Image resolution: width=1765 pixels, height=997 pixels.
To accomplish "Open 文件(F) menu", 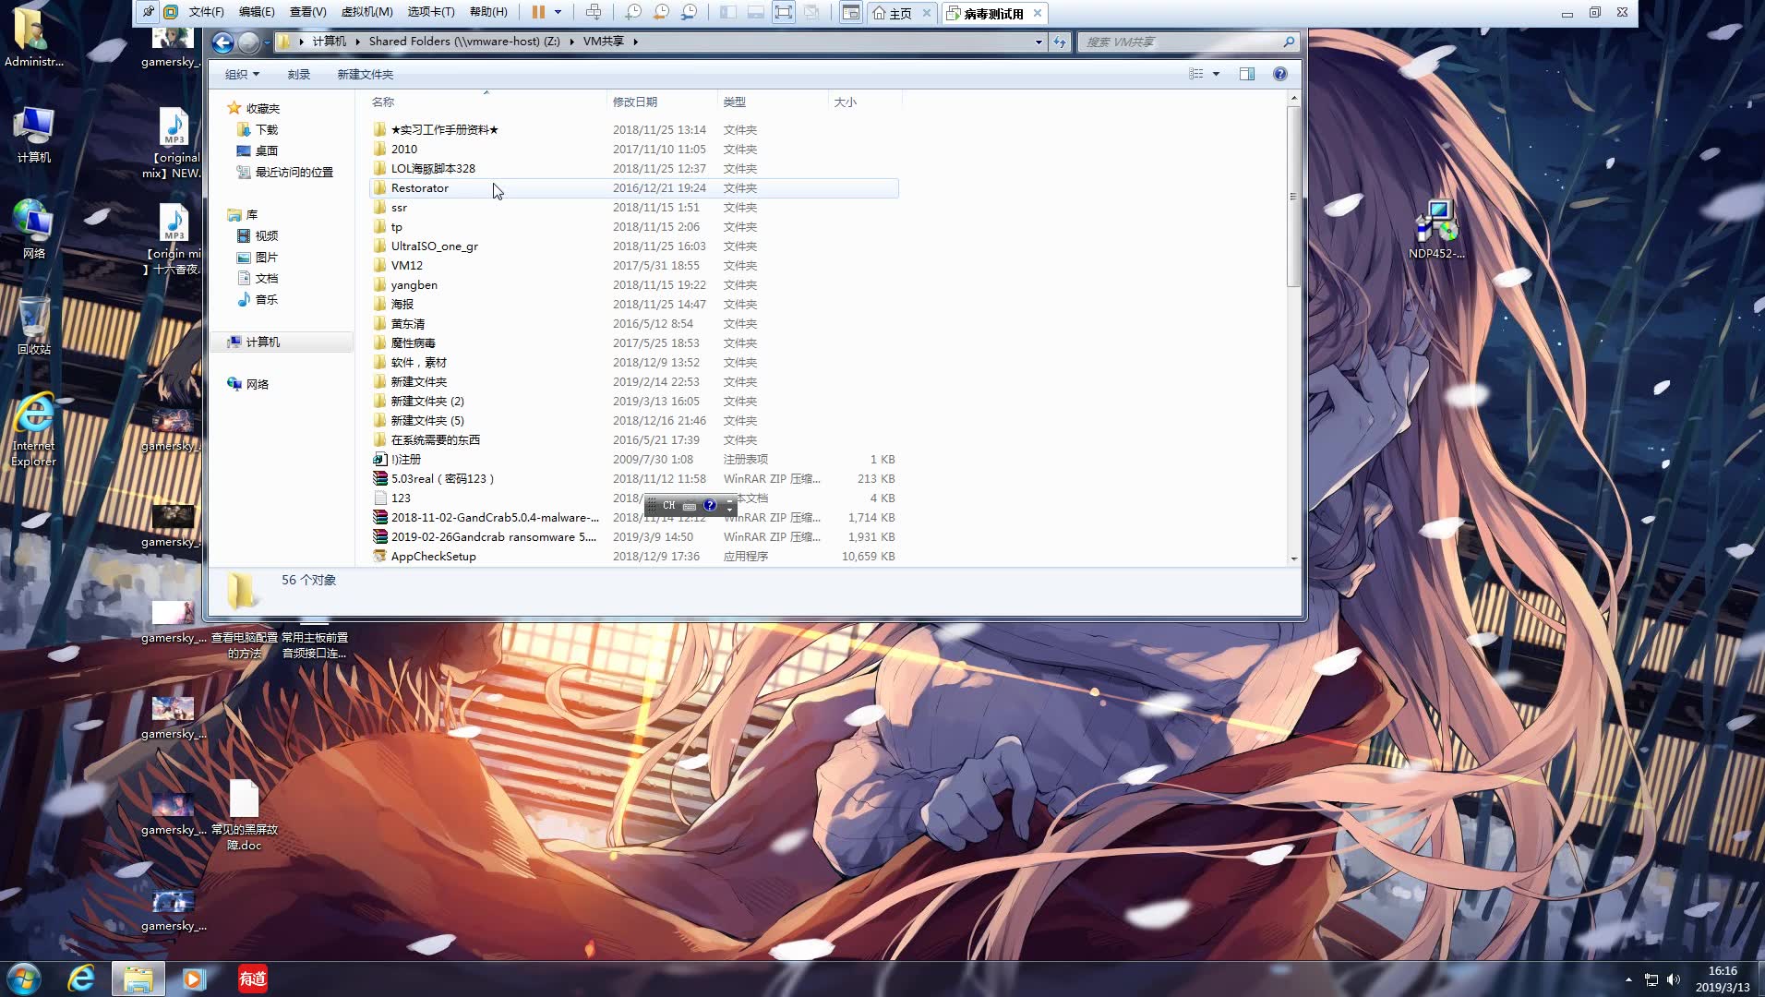I will 206,12.
